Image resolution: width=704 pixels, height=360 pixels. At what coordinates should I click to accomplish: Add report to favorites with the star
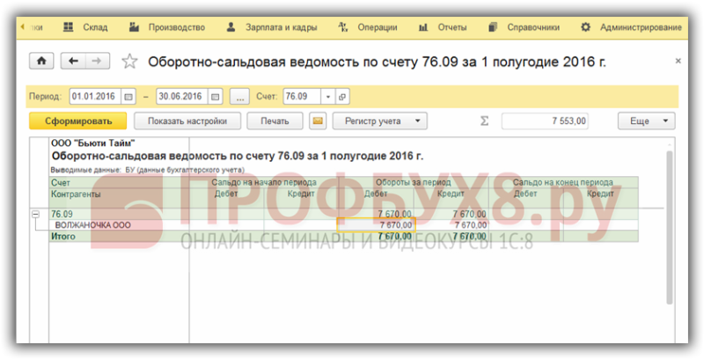[x=129, y=61]
